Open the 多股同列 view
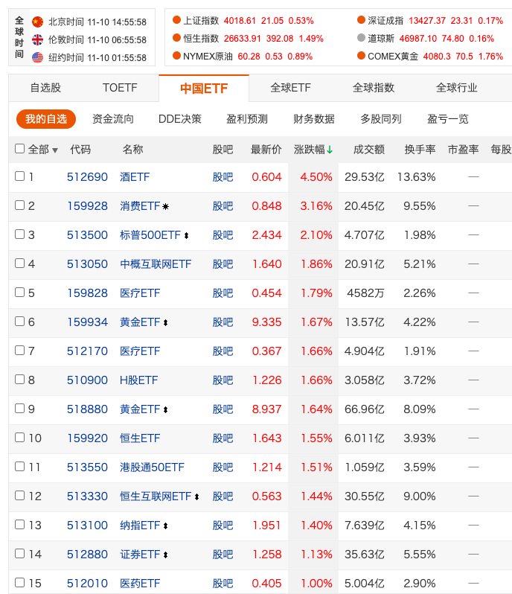The width and height of the screenshot is (512, 594). (x=381, y=119)
